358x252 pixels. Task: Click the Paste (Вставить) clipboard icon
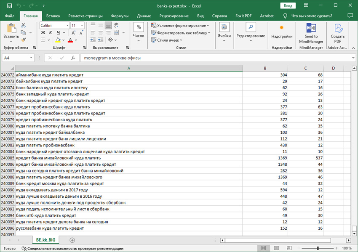tap(11, 29)
